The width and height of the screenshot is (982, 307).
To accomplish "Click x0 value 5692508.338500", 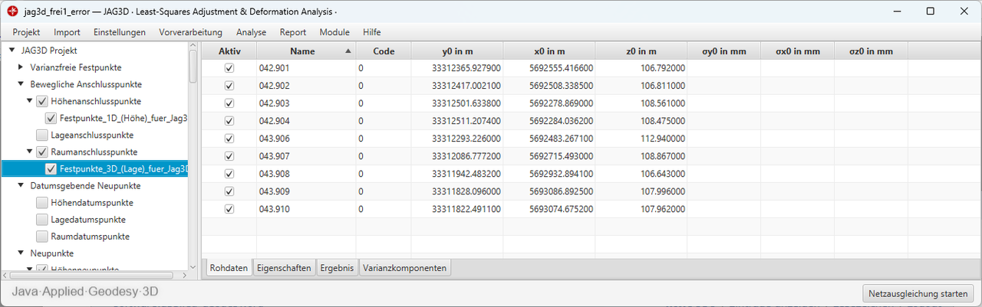I will (561, 86).
